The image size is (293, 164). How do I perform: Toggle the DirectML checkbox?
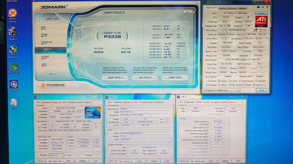pos(257,81)
